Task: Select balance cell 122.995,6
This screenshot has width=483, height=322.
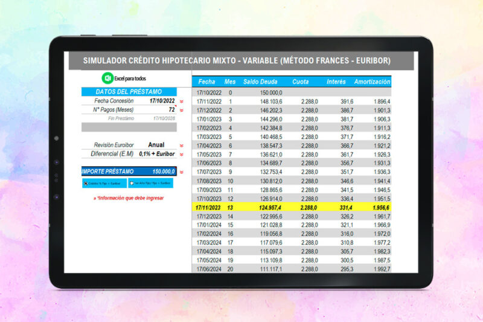Action: click(271, 217)
